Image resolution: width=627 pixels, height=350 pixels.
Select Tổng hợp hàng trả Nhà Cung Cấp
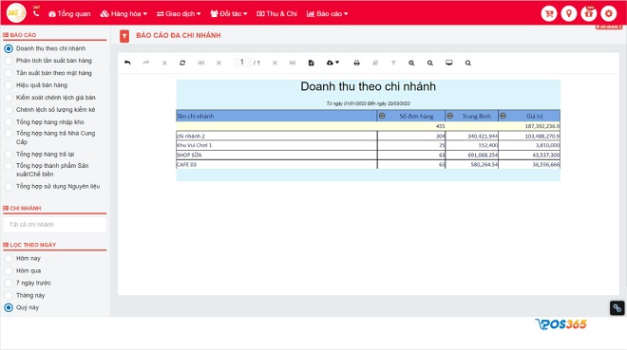click(x=50, y=138)
